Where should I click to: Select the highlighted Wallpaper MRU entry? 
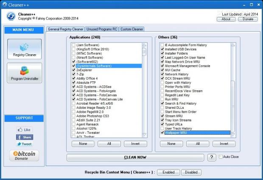197,133
